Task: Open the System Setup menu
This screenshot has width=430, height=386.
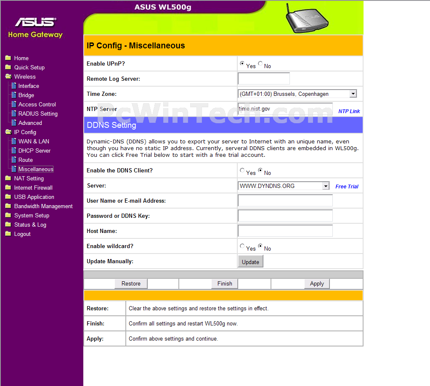Action: tap(32, 215)
